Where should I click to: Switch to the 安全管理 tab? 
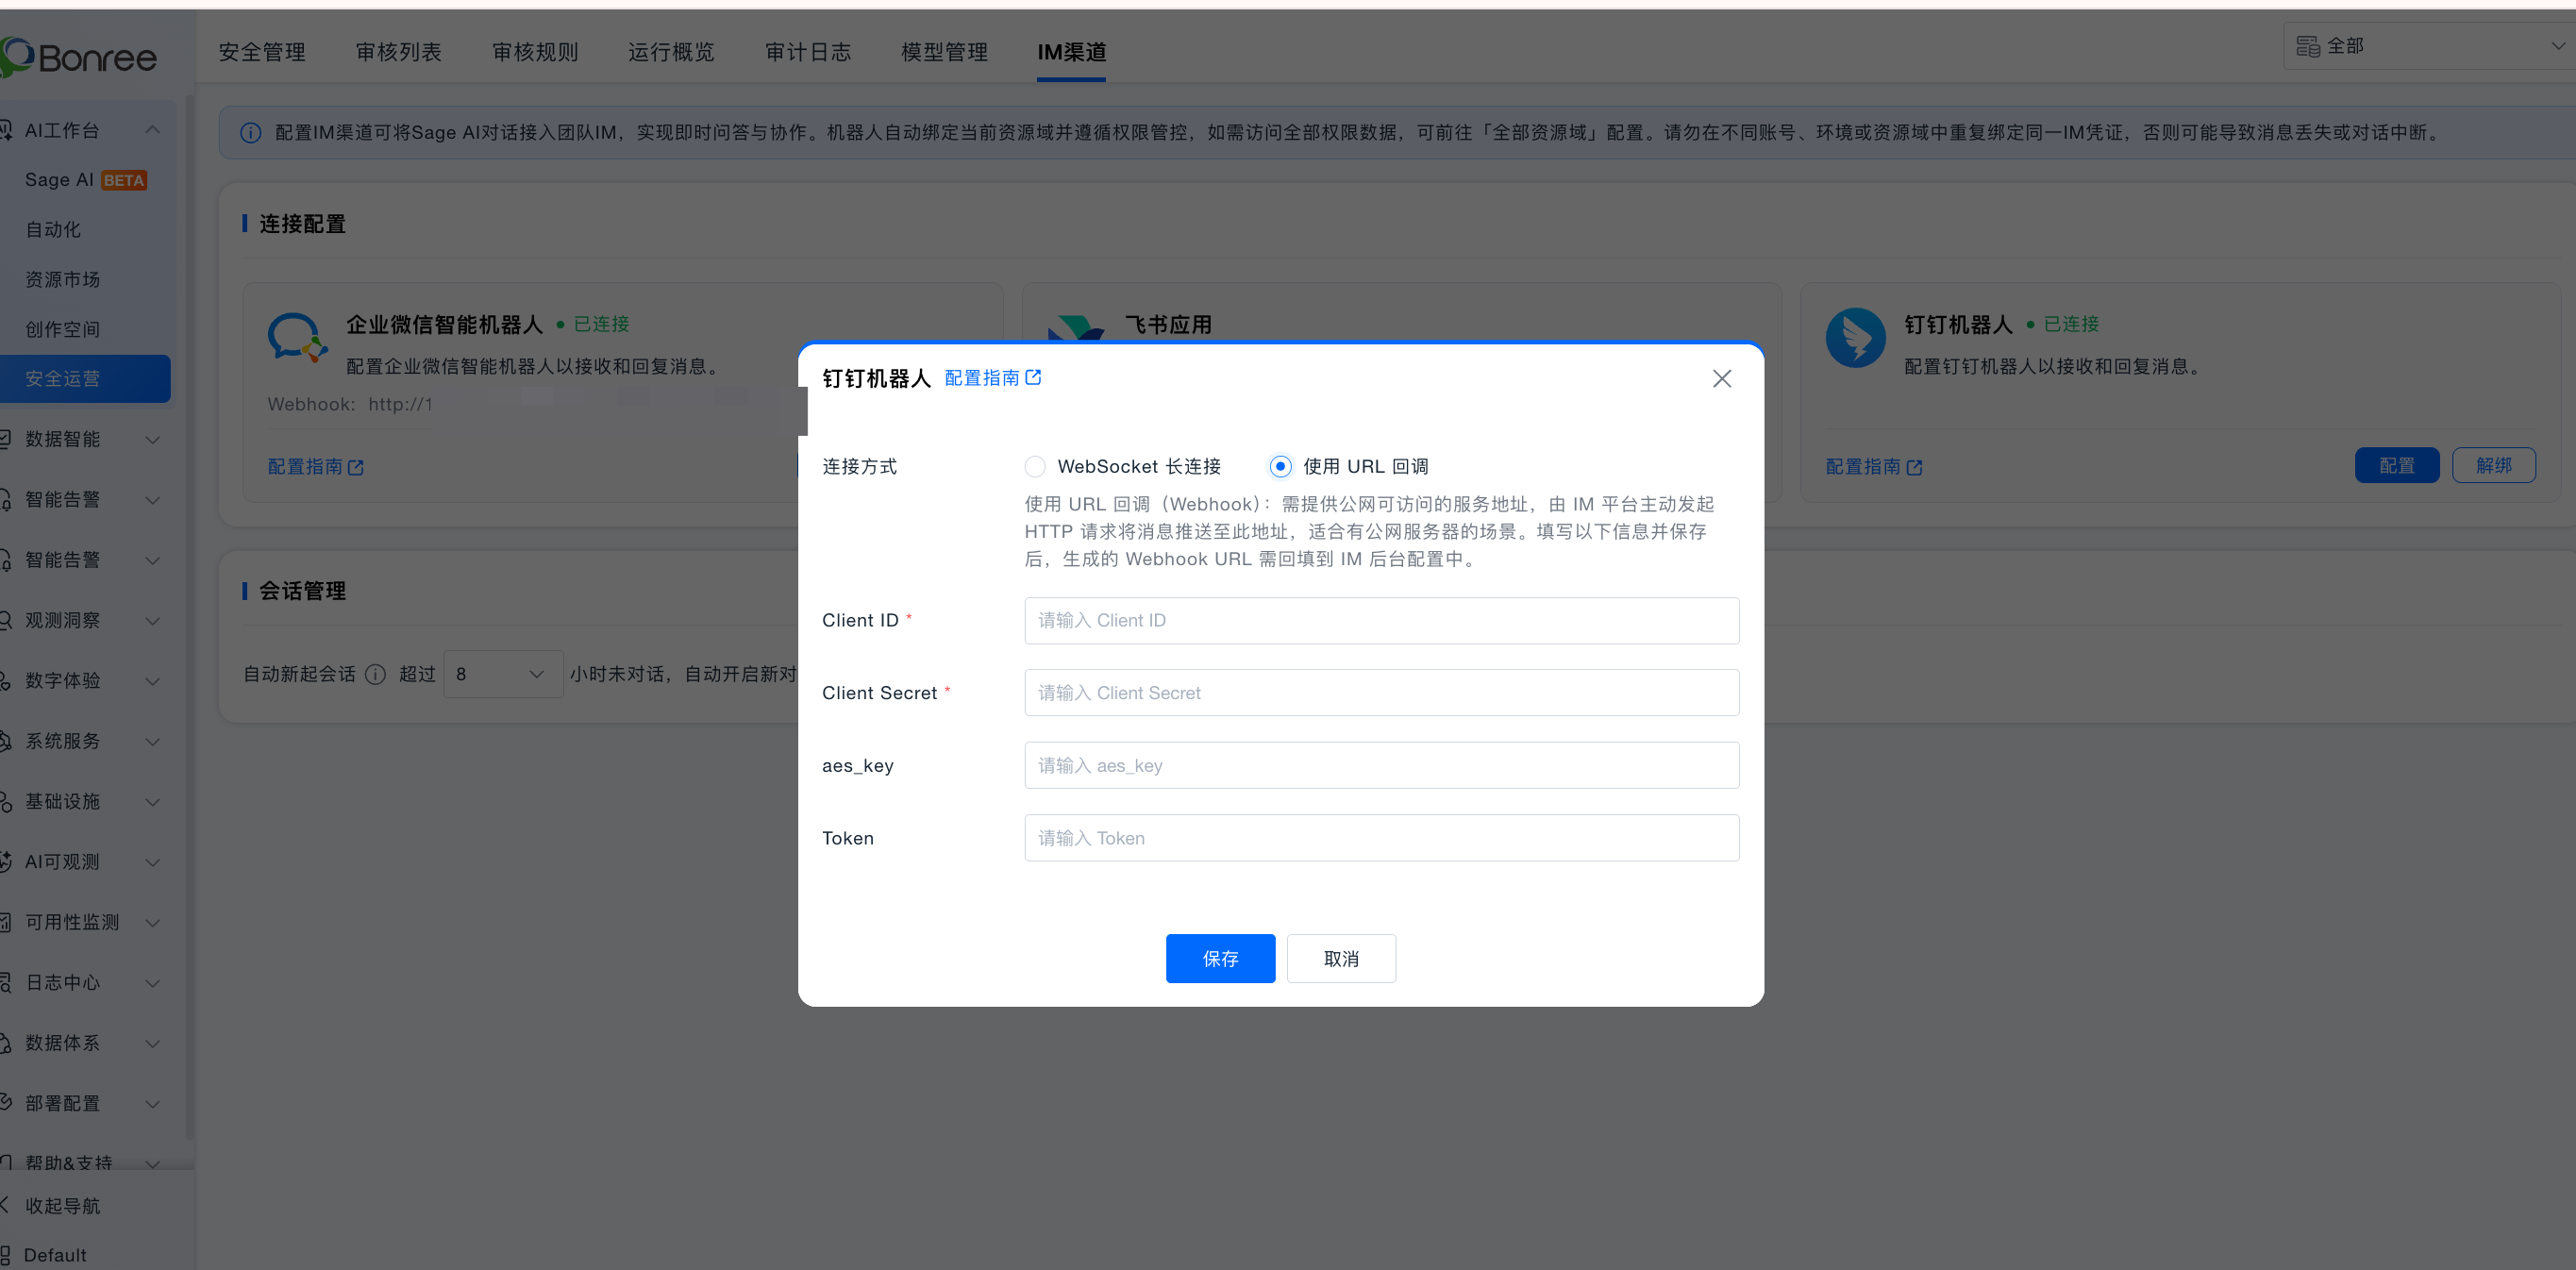coord(262,52)
